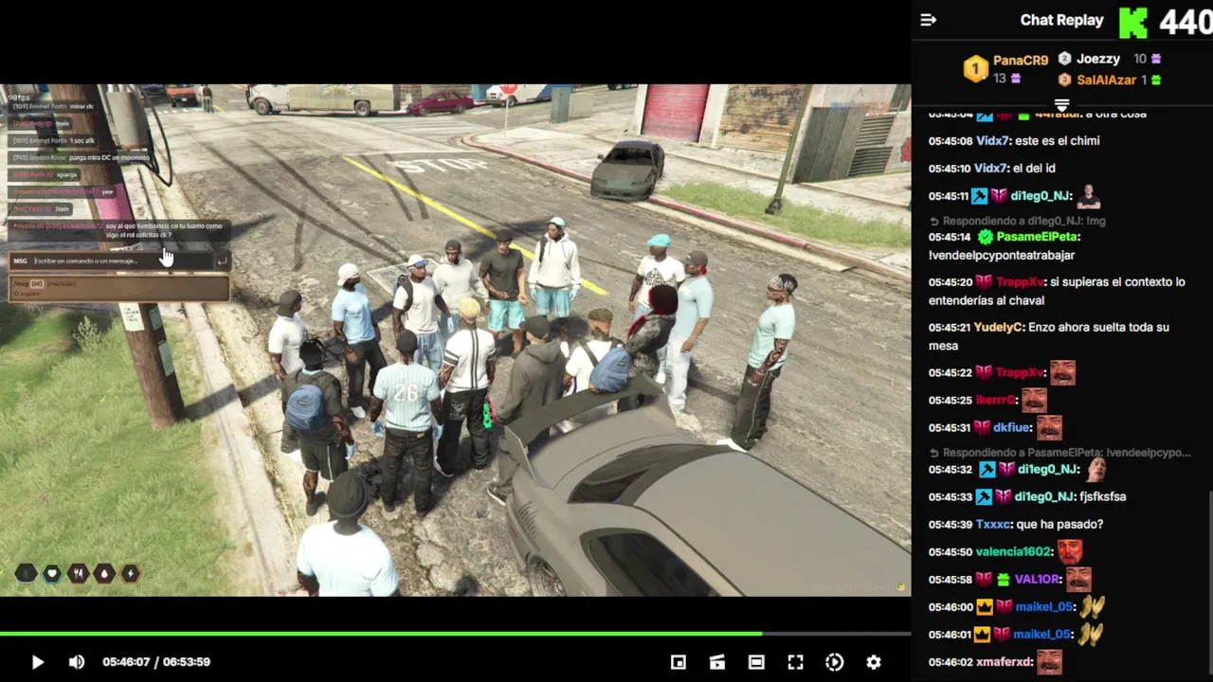The height and width of the screenshot is (682, 1213).
Task: Click the crown badge on maikel_05 at 05:46:01
Action: (x=984, y=634)
